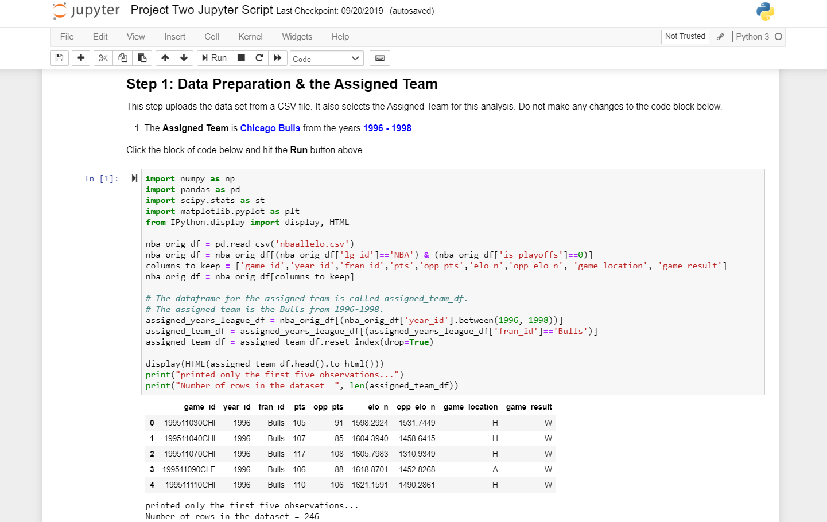827x522 pixels.
Task: Click the Python logo at top right
Action: pos(764,10)
